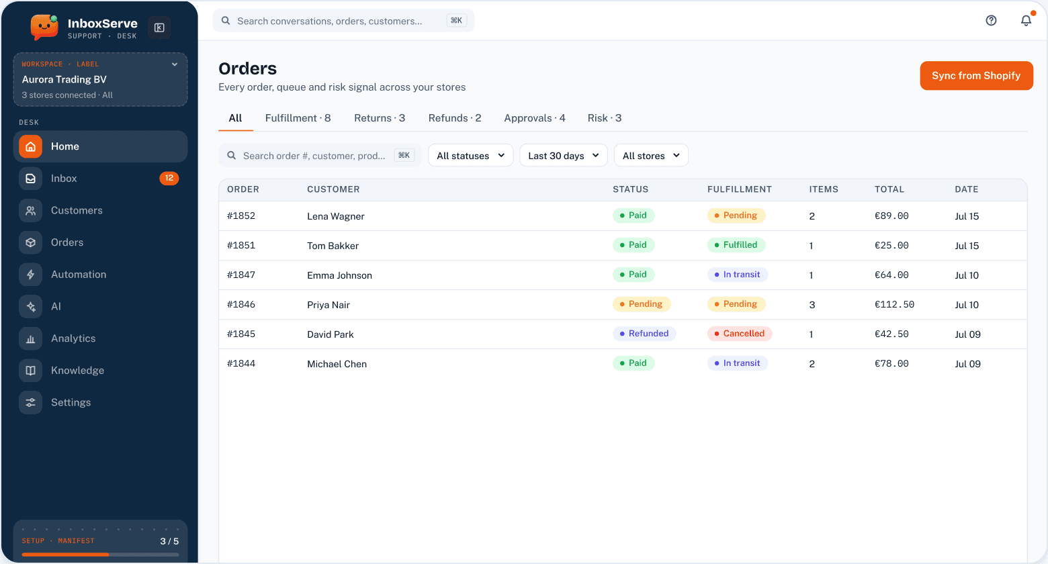Sort by the ORDER column header

(243, 189)
